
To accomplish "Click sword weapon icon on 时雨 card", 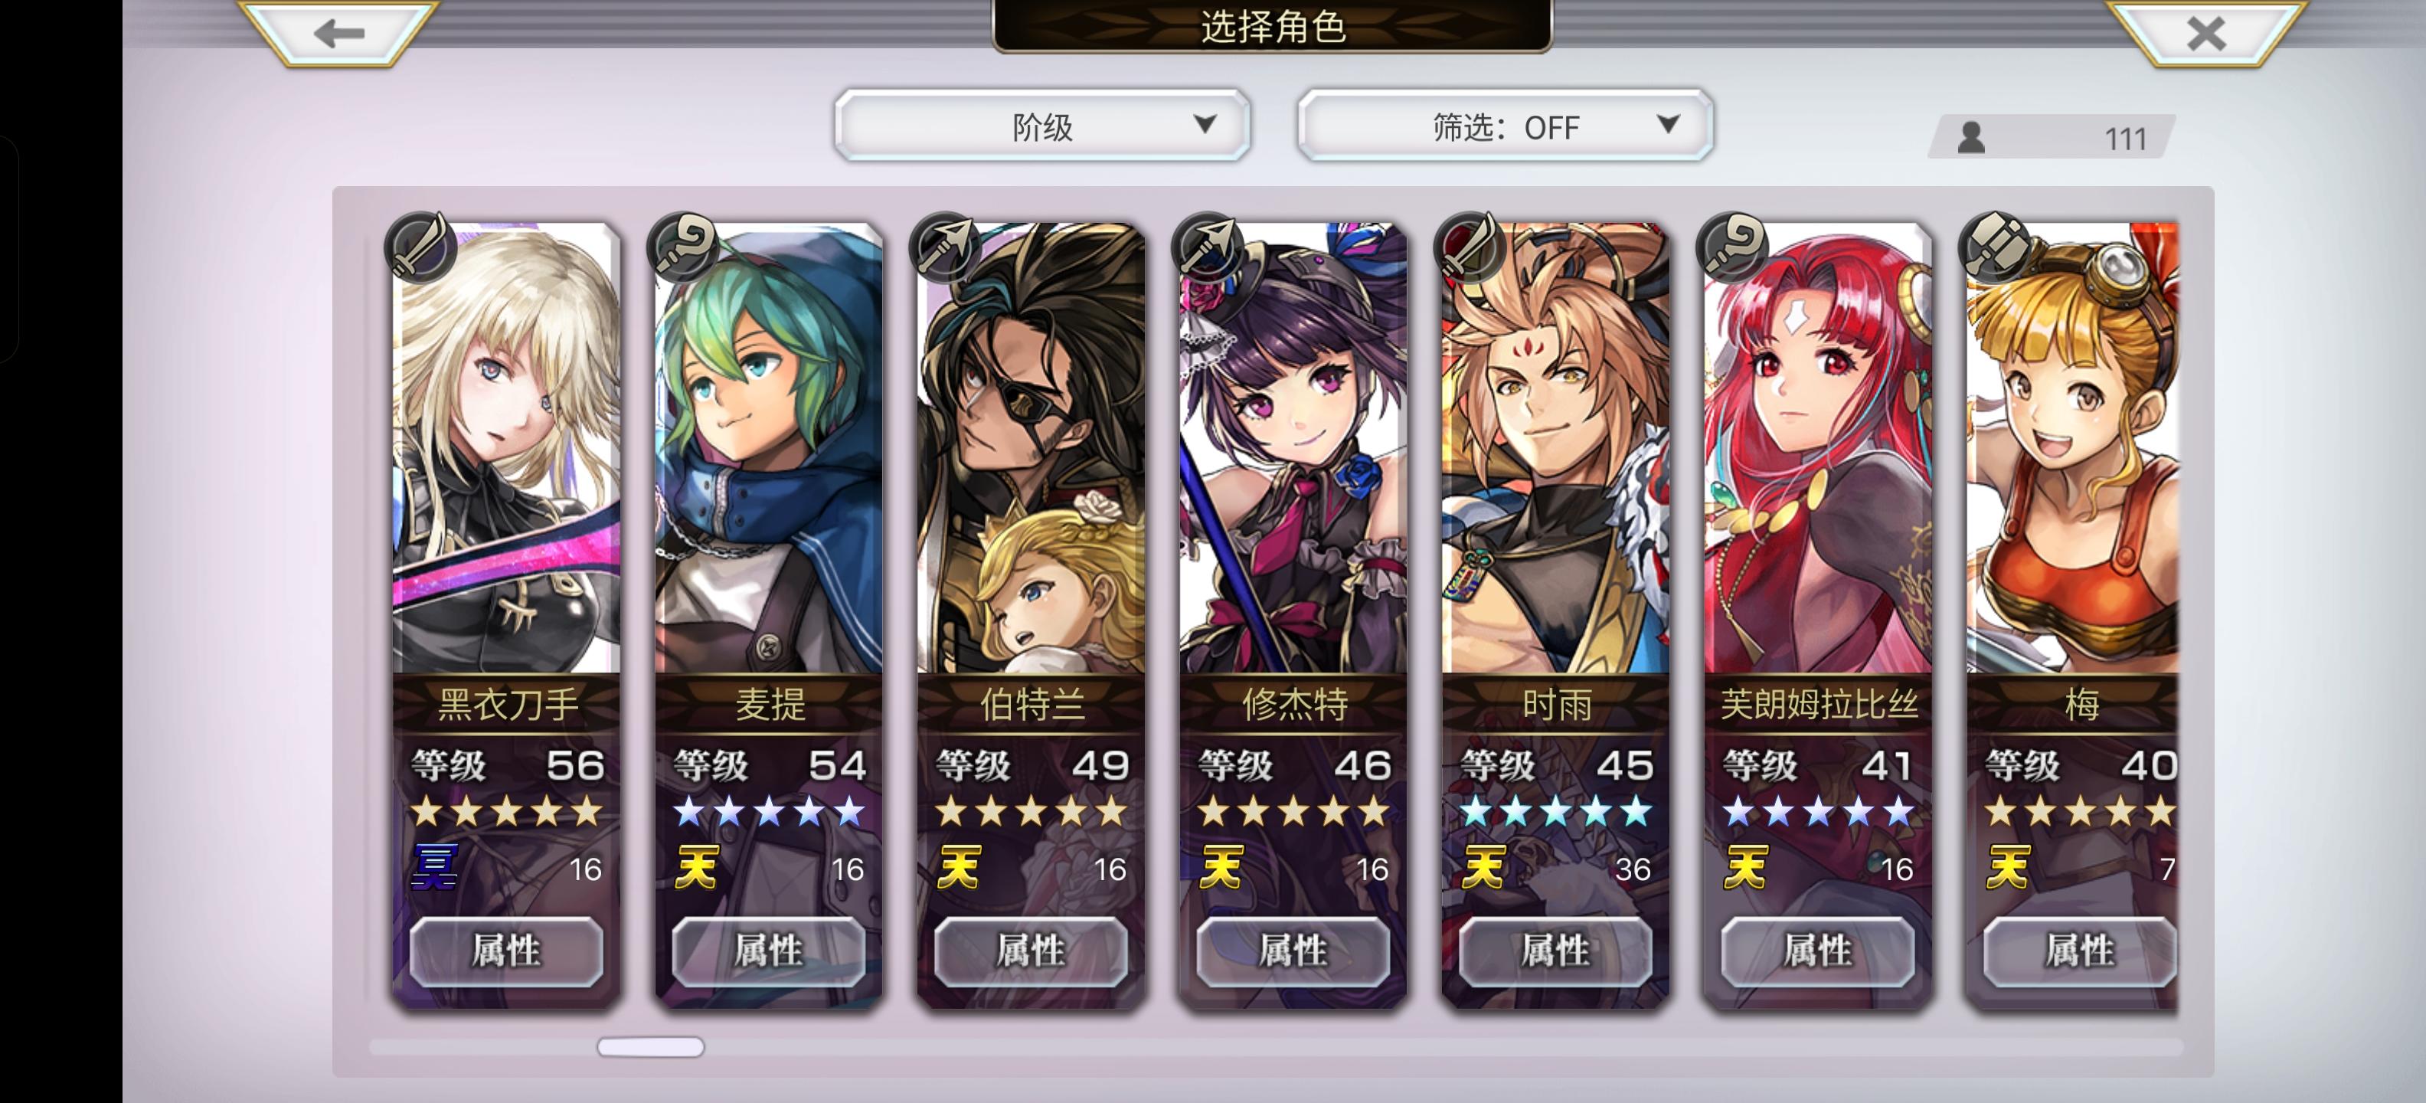I will 1470,247.
